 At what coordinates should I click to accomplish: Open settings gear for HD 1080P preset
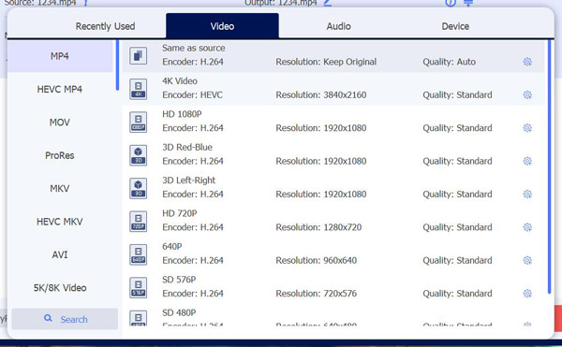point(527,128)
